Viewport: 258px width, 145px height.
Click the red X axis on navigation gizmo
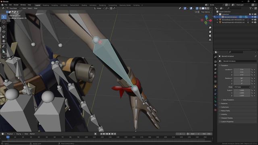(x=210, y=21)
